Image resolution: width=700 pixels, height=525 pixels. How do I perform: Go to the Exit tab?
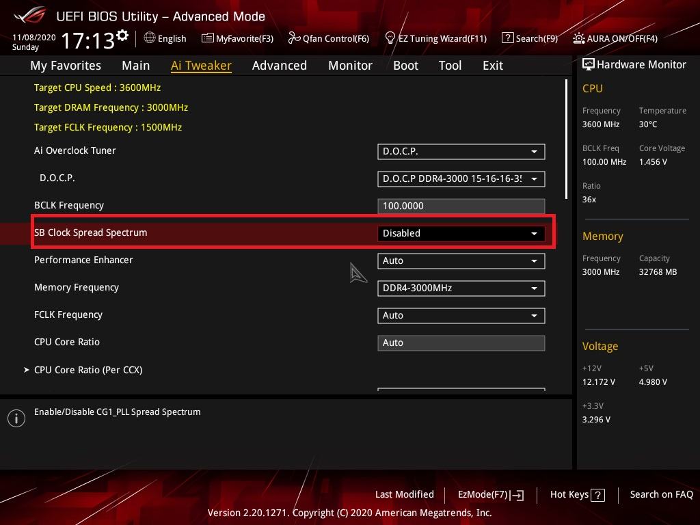(x=493, y=66)
